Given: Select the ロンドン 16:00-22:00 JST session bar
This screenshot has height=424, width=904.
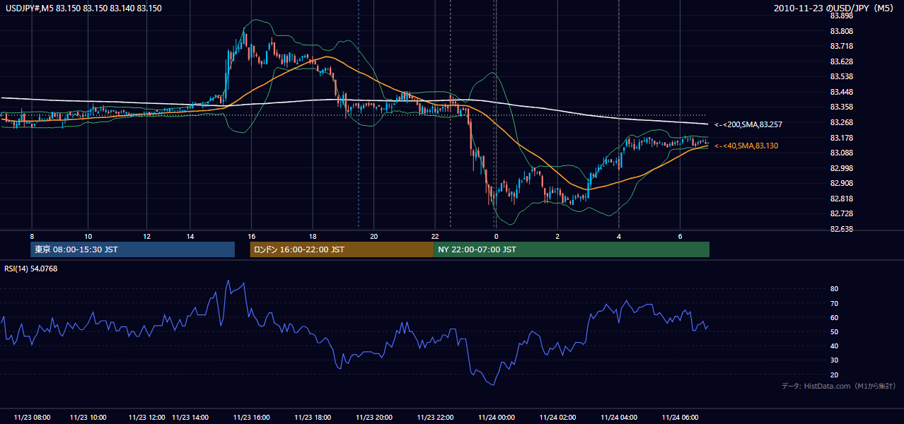Looking at the screenshot, I should click(x=342, y=249).
